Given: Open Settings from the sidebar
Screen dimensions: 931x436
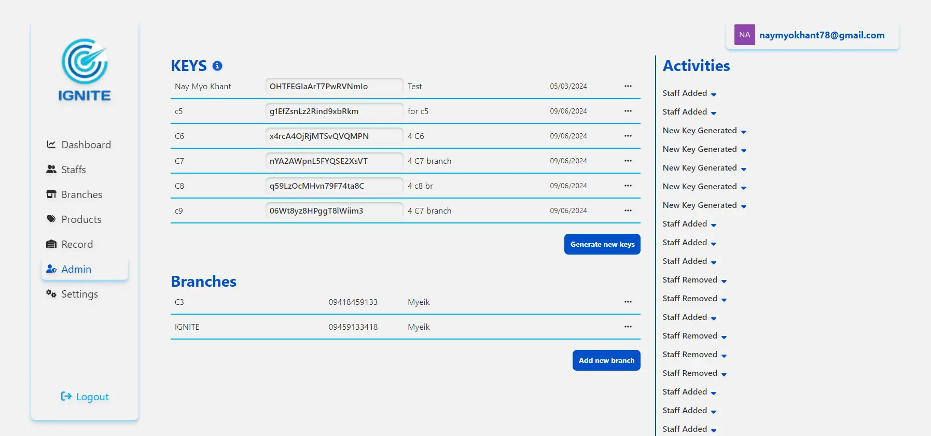Looking at the screenshot, I should [79, 294].
